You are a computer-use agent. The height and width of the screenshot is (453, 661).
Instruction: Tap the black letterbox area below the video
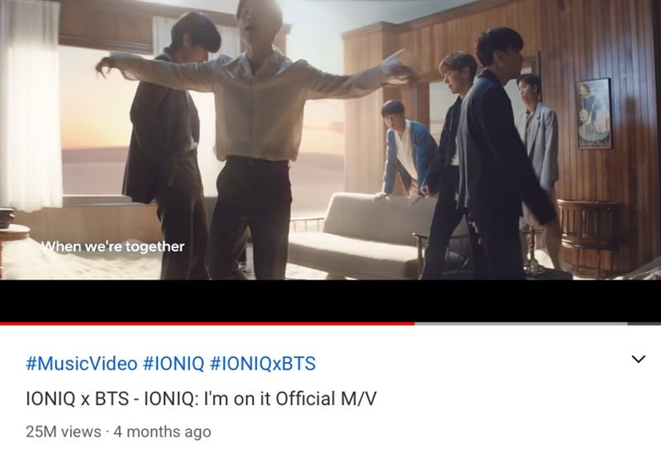[330, 300]
